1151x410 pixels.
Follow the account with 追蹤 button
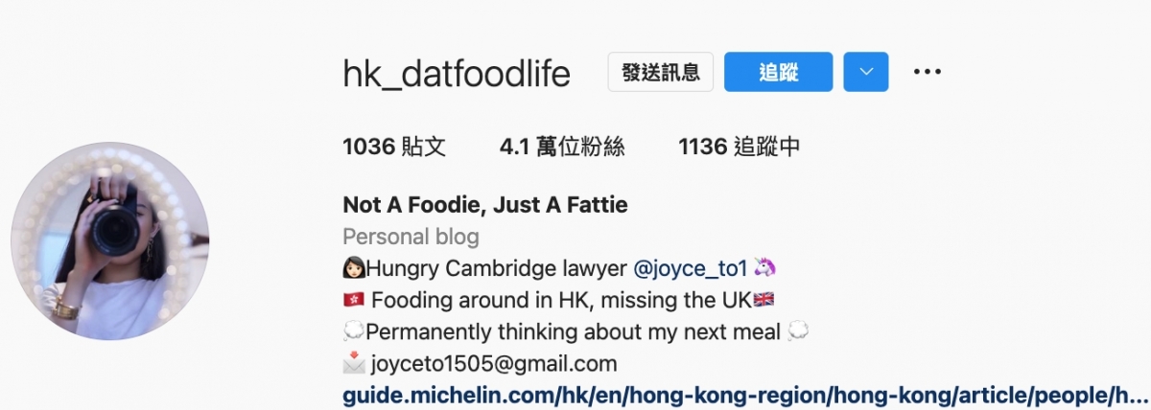pos(779,72)
